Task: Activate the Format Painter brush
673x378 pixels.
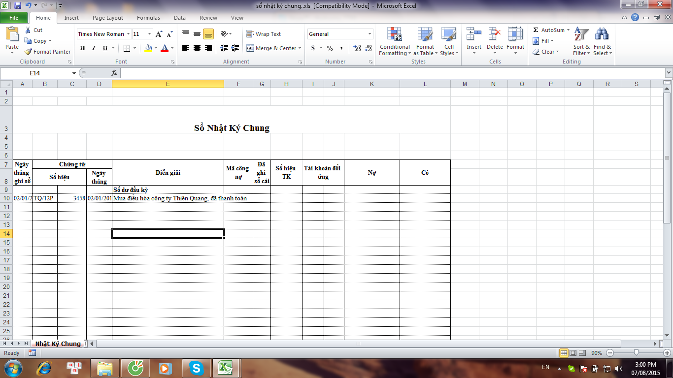Action: 47,52
